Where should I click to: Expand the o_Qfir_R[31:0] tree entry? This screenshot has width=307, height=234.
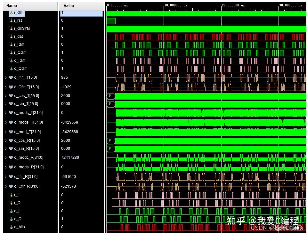pyautogui.click(x=6, y=186)
